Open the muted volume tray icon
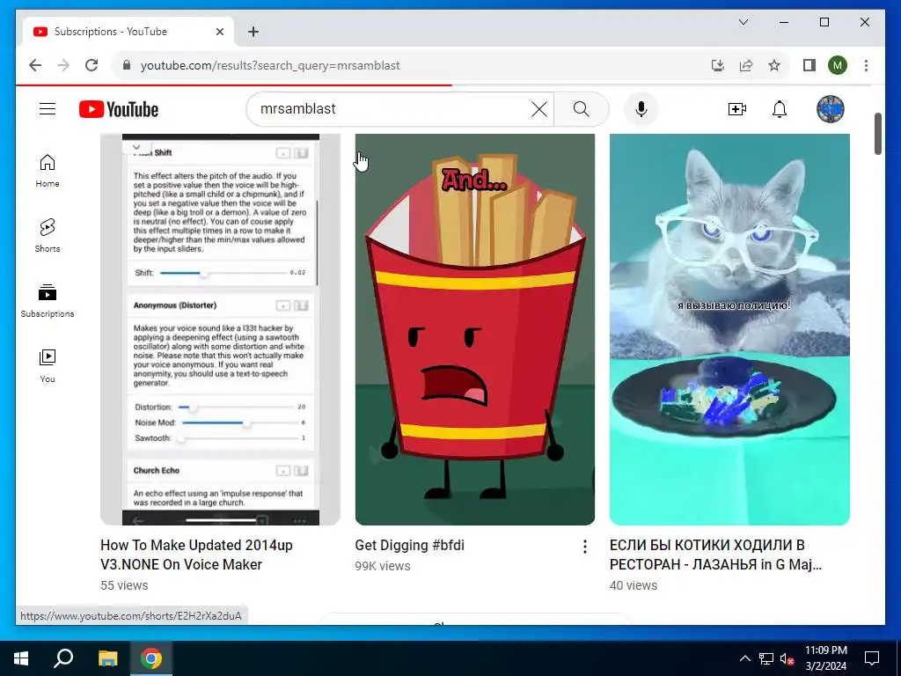This screenshot has width=901, height=676. pyautogui.click(x=787, y=658)
